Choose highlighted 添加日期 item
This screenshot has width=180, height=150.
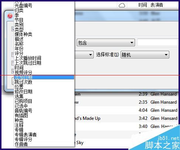[x=44, y=77]
